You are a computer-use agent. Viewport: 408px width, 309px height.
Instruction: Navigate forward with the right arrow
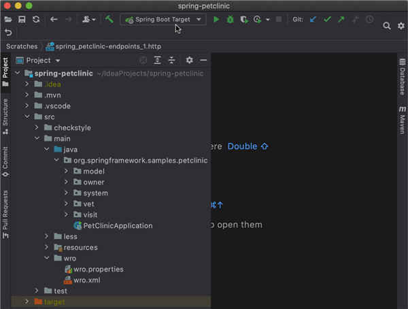tap(68, 19)
